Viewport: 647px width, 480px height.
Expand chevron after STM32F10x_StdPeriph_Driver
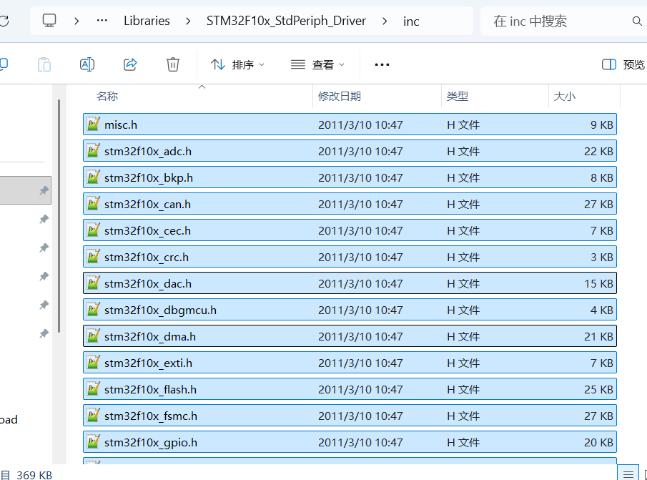[x=385, y=21]
